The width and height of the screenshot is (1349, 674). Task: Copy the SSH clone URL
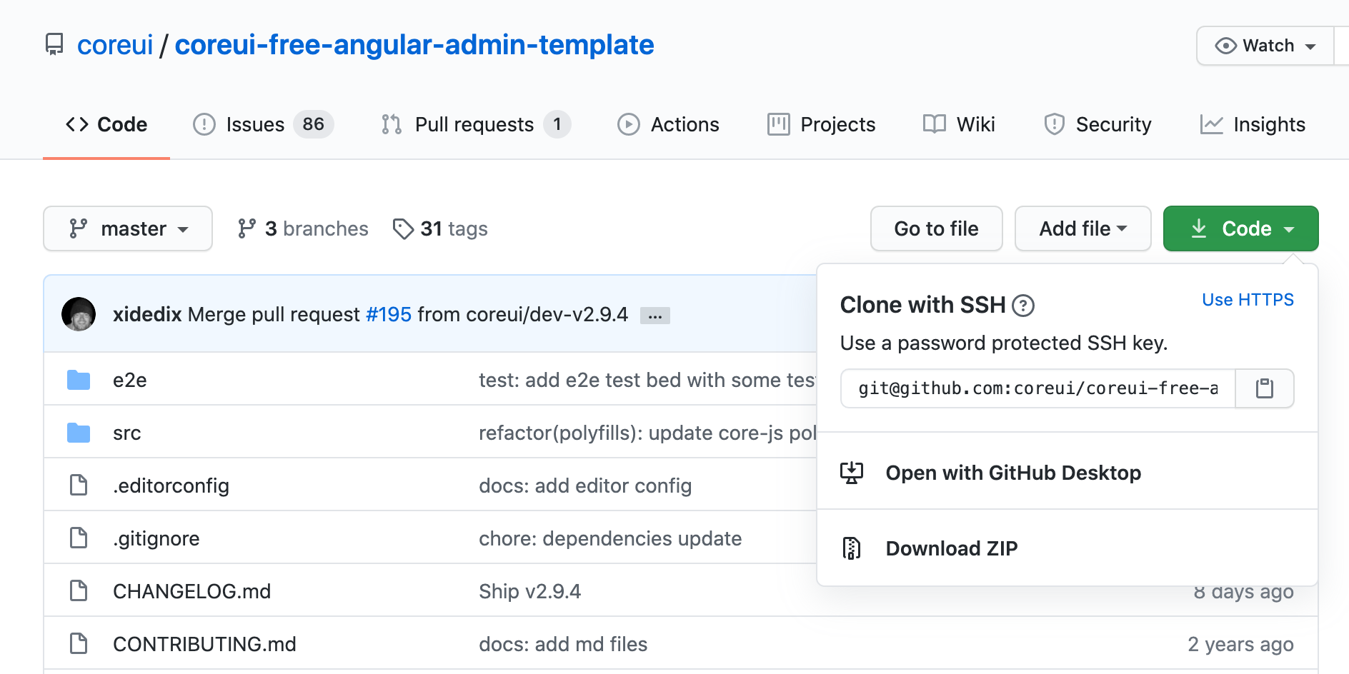point(1265,388)
